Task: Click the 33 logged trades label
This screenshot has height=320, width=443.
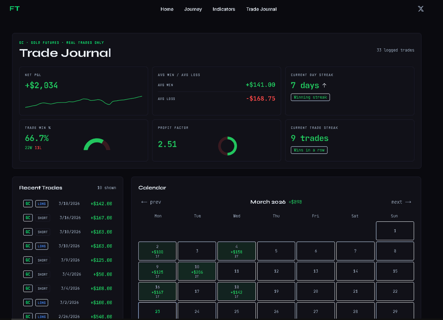Action: [395, 50]
